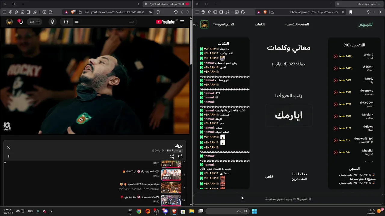Click YouTube search magnifier button
The height and width of the screenshot is (216, 385).
coord(66,22)
